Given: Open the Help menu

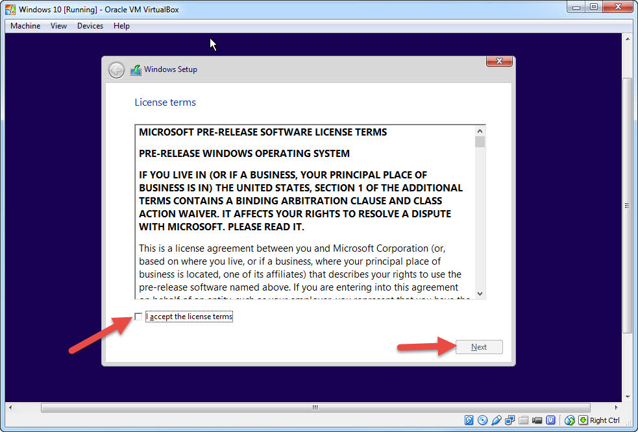Looking at the screenshot, I should (121, 26).
